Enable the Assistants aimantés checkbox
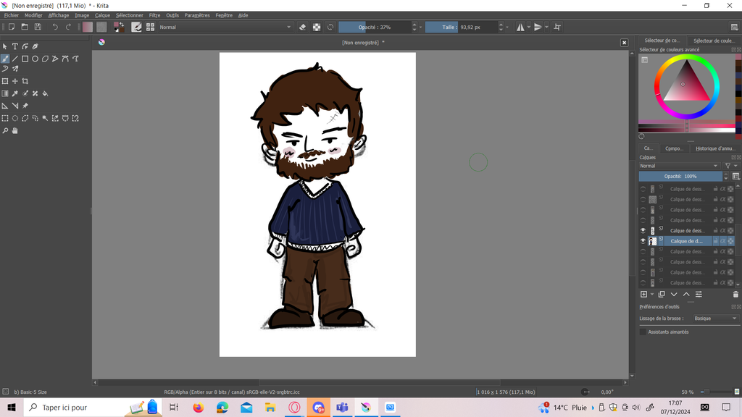The image size is (742, 417). (643, 332)
